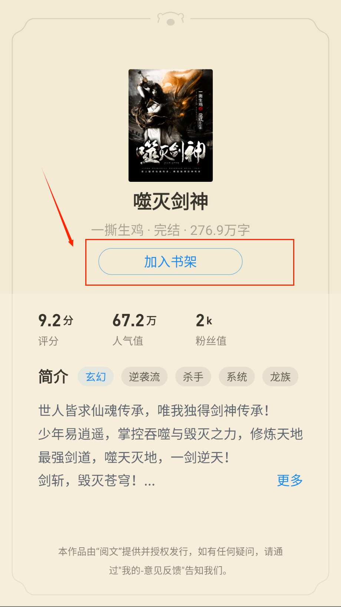Image resolution: width=341 pixels, height=607 pixels.
Task: Tap the 67.2万 popularity value
Action: (134, 320)
